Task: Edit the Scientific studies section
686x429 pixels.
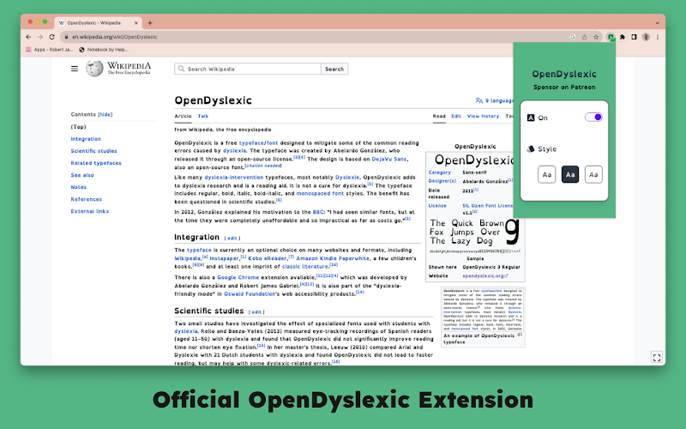Action: pos(256,312)
